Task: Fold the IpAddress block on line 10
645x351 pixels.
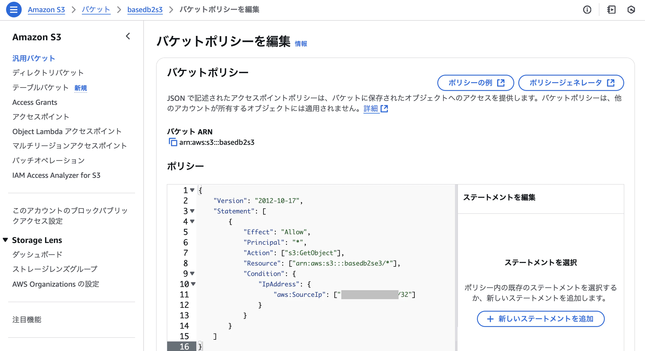Action: pos(193,284)
